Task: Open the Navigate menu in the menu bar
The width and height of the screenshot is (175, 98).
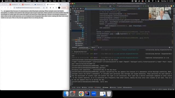Action: 28,1
